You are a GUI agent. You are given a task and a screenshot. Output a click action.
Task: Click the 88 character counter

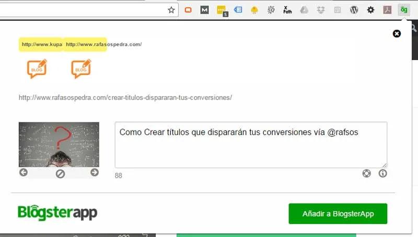[119, 176]
